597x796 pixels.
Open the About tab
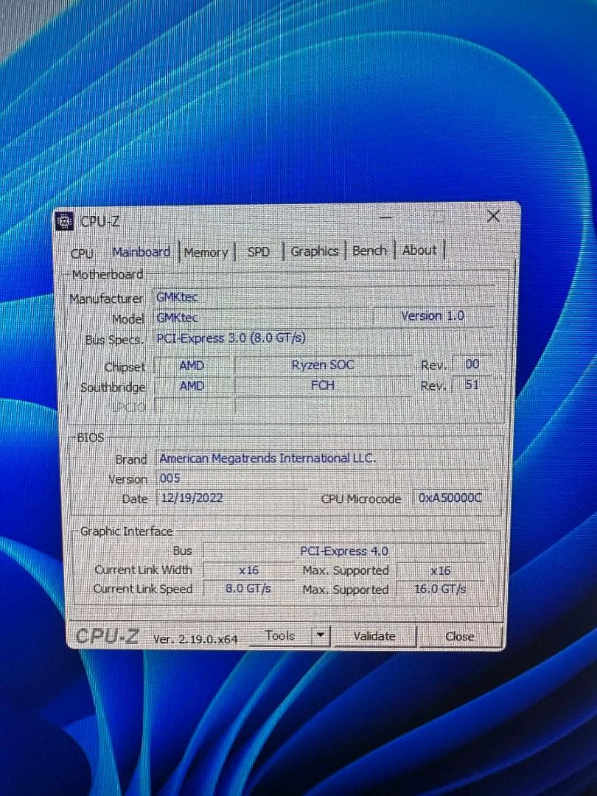tap(419, 250)
